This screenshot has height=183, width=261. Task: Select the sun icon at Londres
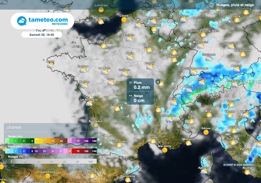pos(101,10)
